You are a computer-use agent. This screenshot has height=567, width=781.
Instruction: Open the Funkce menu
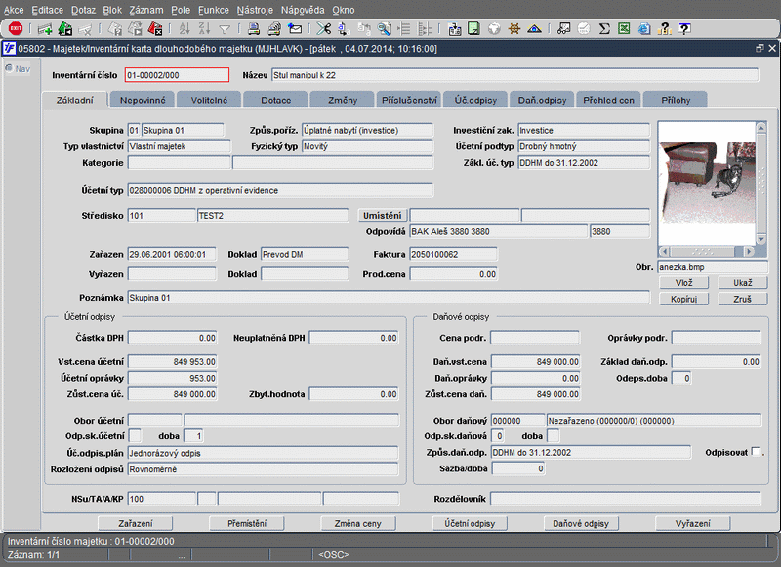click(x=213, y=9)
